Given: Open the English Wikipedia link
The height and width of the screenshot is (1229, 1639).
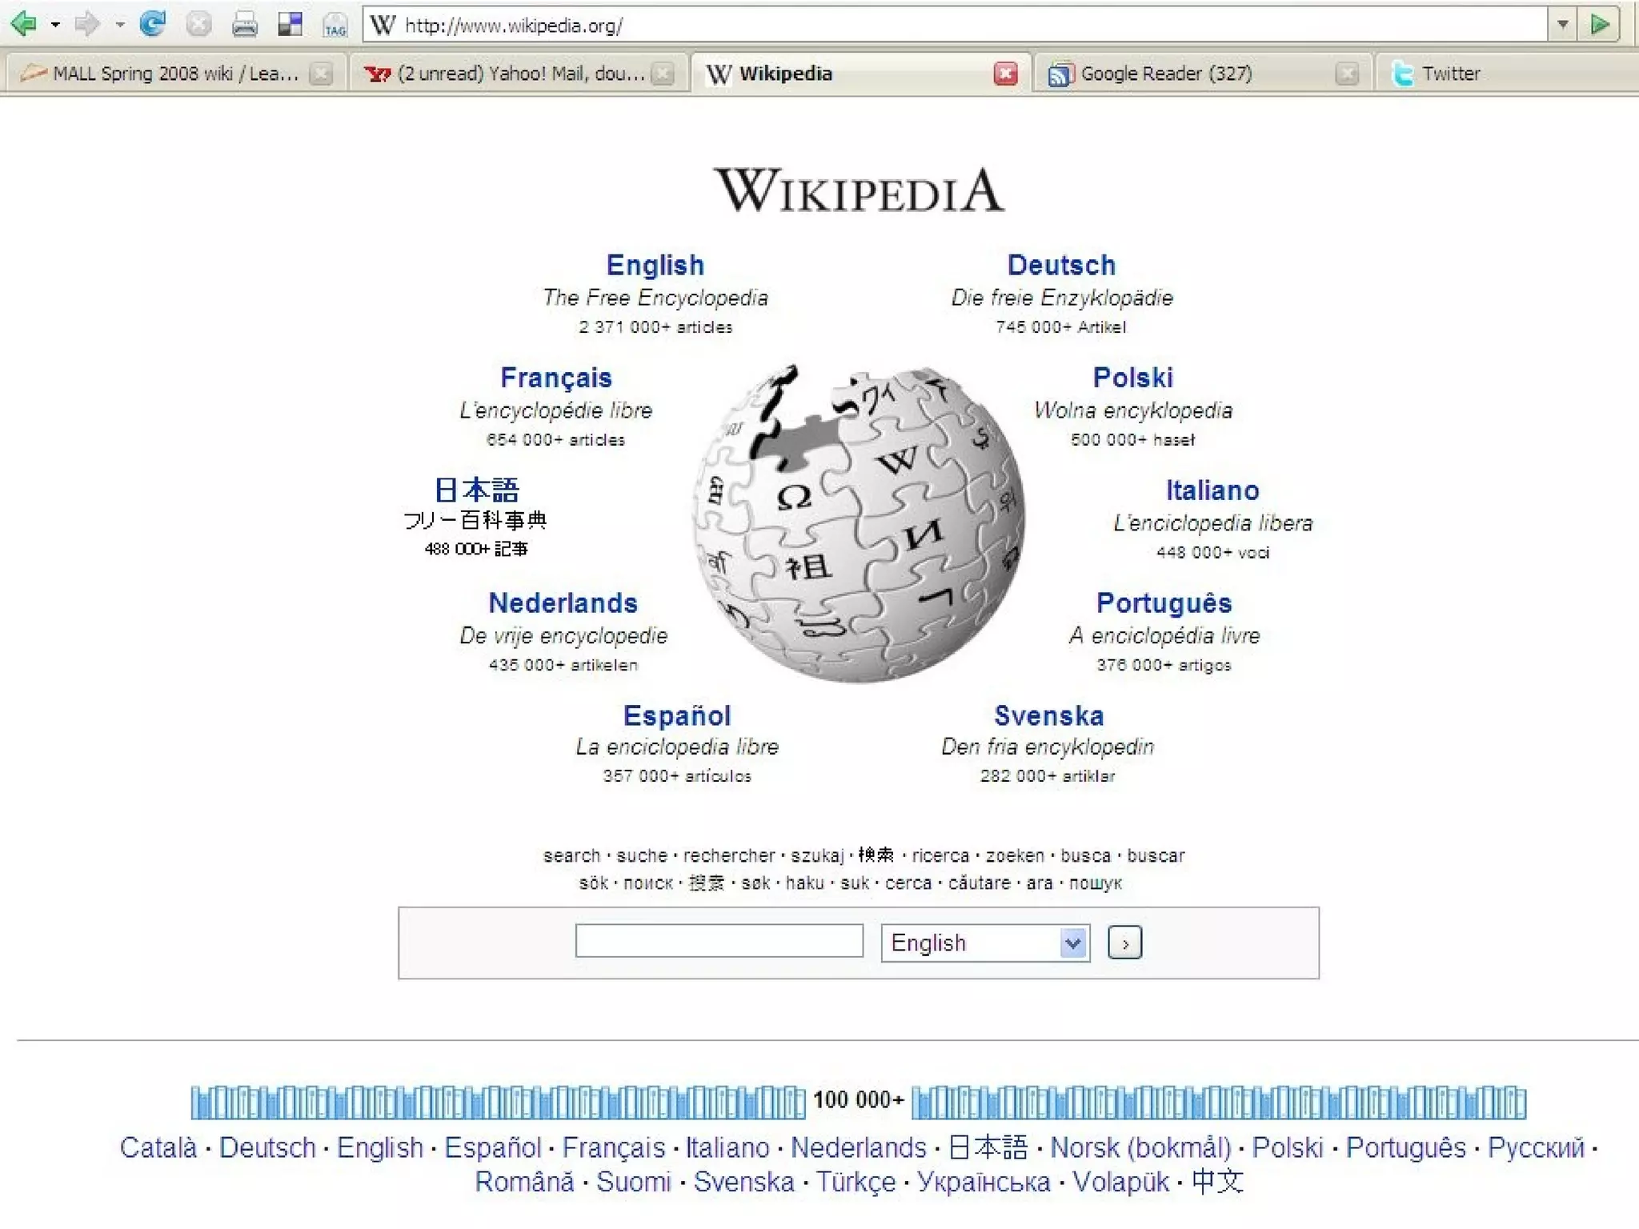Looking at the screenshot, I should (655, 265).
